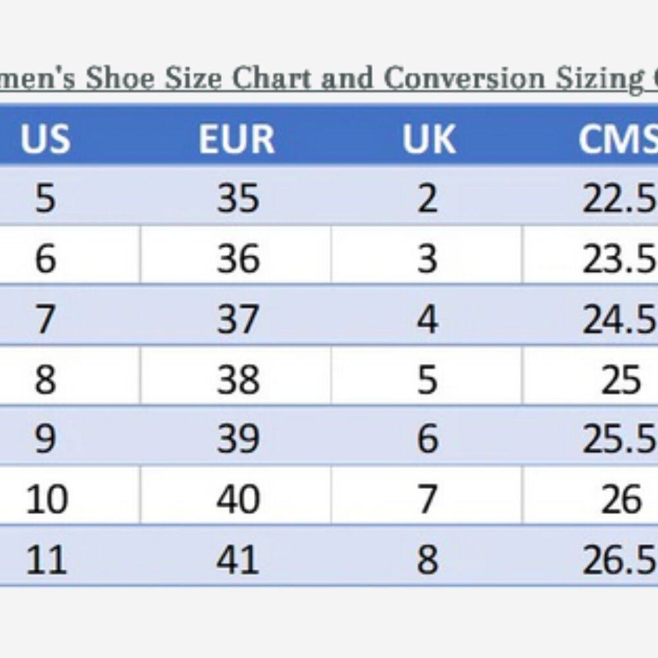Click the UK size 3 cell
The height and width of the screenshot is (658, 658).
click(427, 259)
